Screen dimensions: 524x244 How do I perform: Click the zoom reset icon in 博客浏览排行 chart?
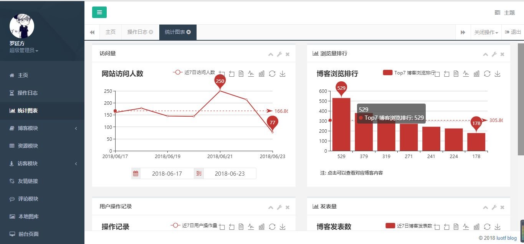click(x=446, y=74)
